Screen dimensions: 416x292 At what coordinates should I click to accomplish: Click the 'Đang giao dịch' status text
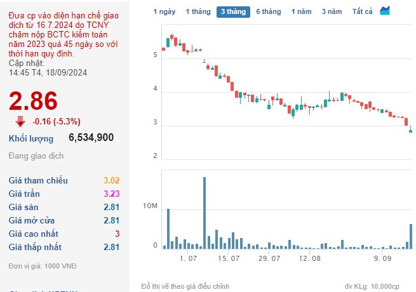[36, 156]
